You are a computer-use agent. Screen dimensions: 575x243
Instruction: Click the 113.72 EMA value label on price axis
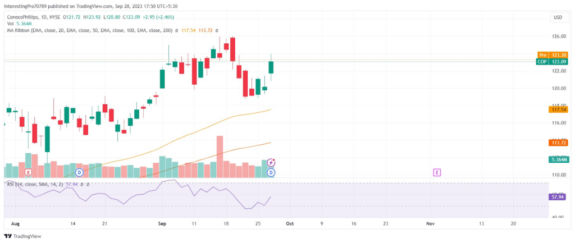pos(558,142)
